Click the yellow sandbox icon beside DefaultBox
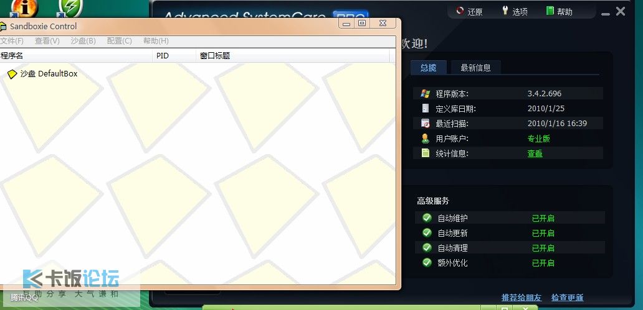Image resolution: width=643 pixels, height=310 pixels. (12, 74)
